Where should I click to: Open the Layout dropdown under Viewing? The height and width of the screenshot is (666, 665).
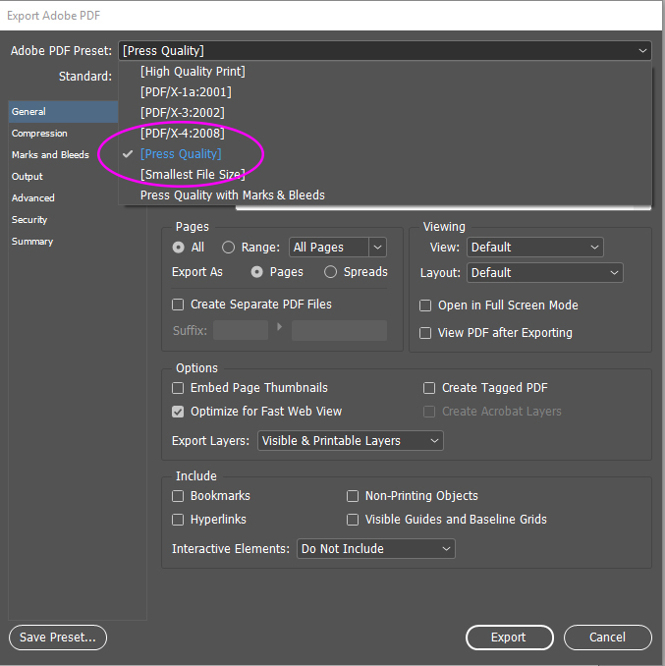click(545, 273)
